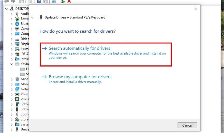Screen dimensions: 224x133
Task: Expand the Batteries category chevron
Action: (x=11, y=19)
